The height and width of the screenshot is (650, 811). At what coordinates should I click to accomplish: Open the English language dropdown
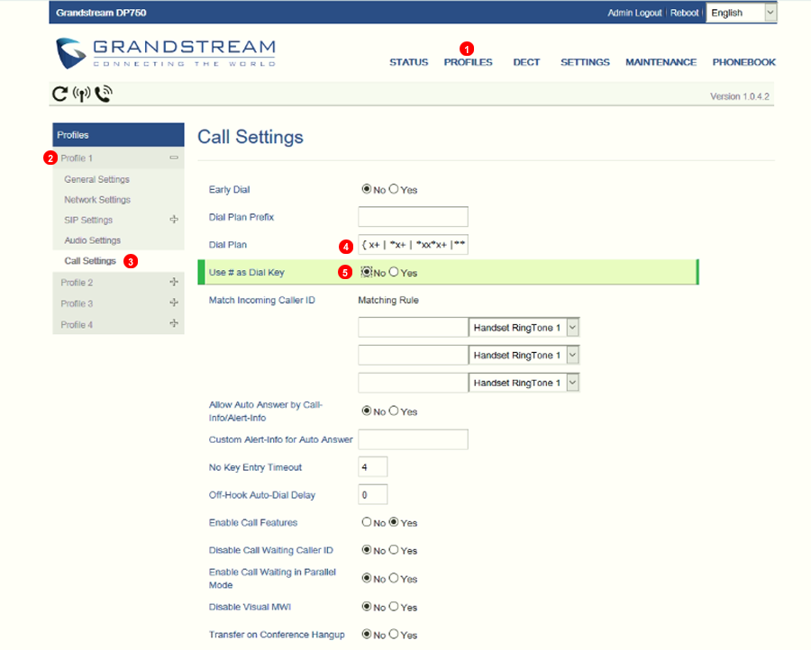point(742,13)
